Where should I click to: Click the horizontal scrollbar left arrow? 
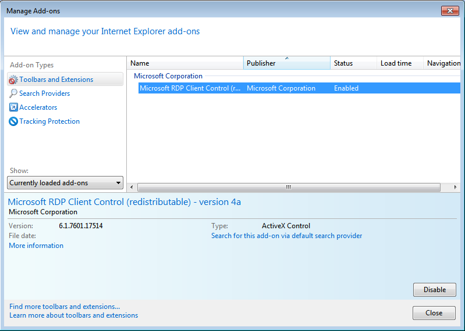pyautogui.click(x=131, y=187)
